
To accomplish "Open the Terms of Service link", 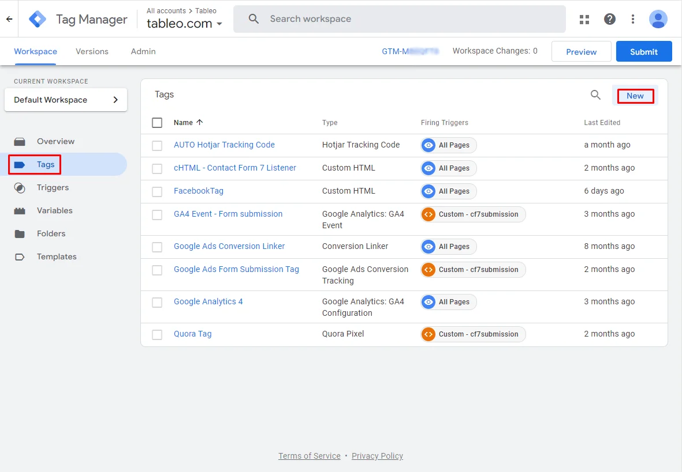I will 310,456.
